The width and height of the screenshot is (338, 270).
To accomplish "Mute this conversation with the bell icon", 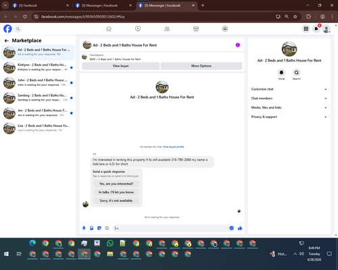I will pos(281,73).
